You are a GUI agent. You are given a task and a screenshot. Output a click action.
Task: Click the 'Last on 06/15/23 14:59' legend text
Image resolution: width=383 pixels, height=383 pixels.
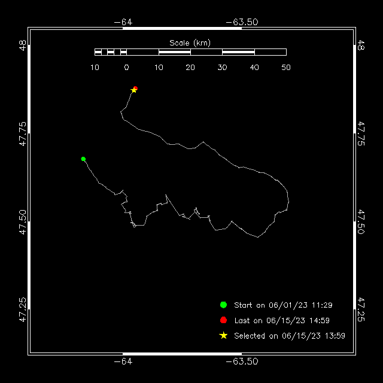[282, 321]
